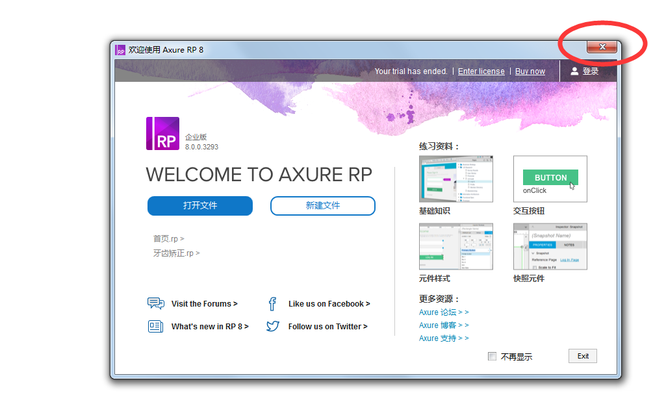Click the 练习资料 section heading

point(439,147)
